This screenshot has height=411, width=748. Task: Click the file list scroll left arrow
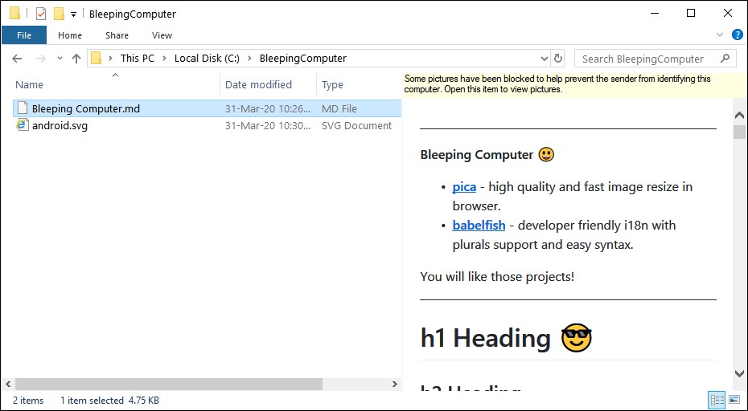[7, 384]
